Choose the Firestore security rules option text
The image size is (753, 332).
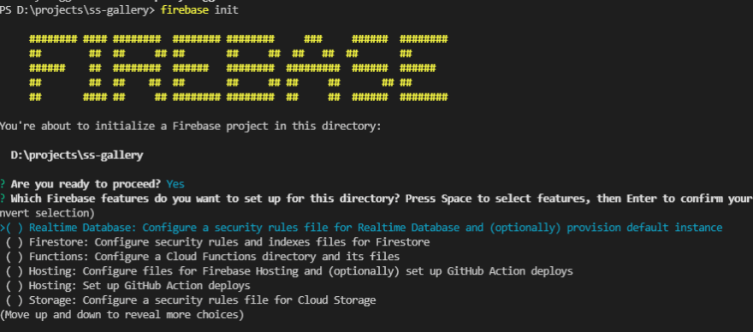pyautogui.click(x=229, y=242)
